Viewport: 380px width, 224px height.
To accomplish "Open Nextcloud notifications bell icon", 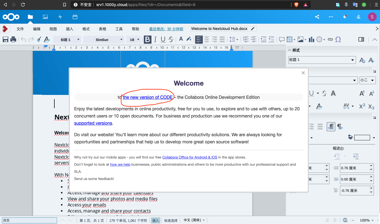I will click(x=345, y=17).
